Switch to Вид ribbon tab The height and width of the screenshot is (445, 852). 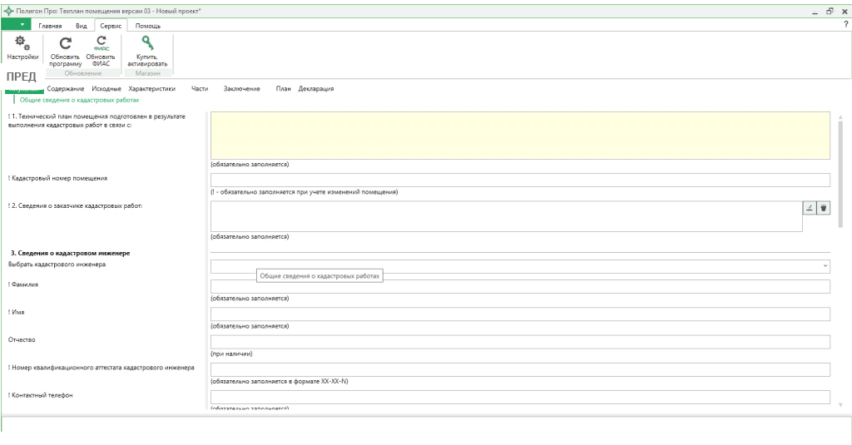[81, 27]
